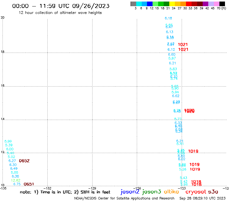Viewport: 229px width, 201px height.
Task: Click the note 'Time is in UTC; SWH is in feet'
Action: [x=65, y=192]
